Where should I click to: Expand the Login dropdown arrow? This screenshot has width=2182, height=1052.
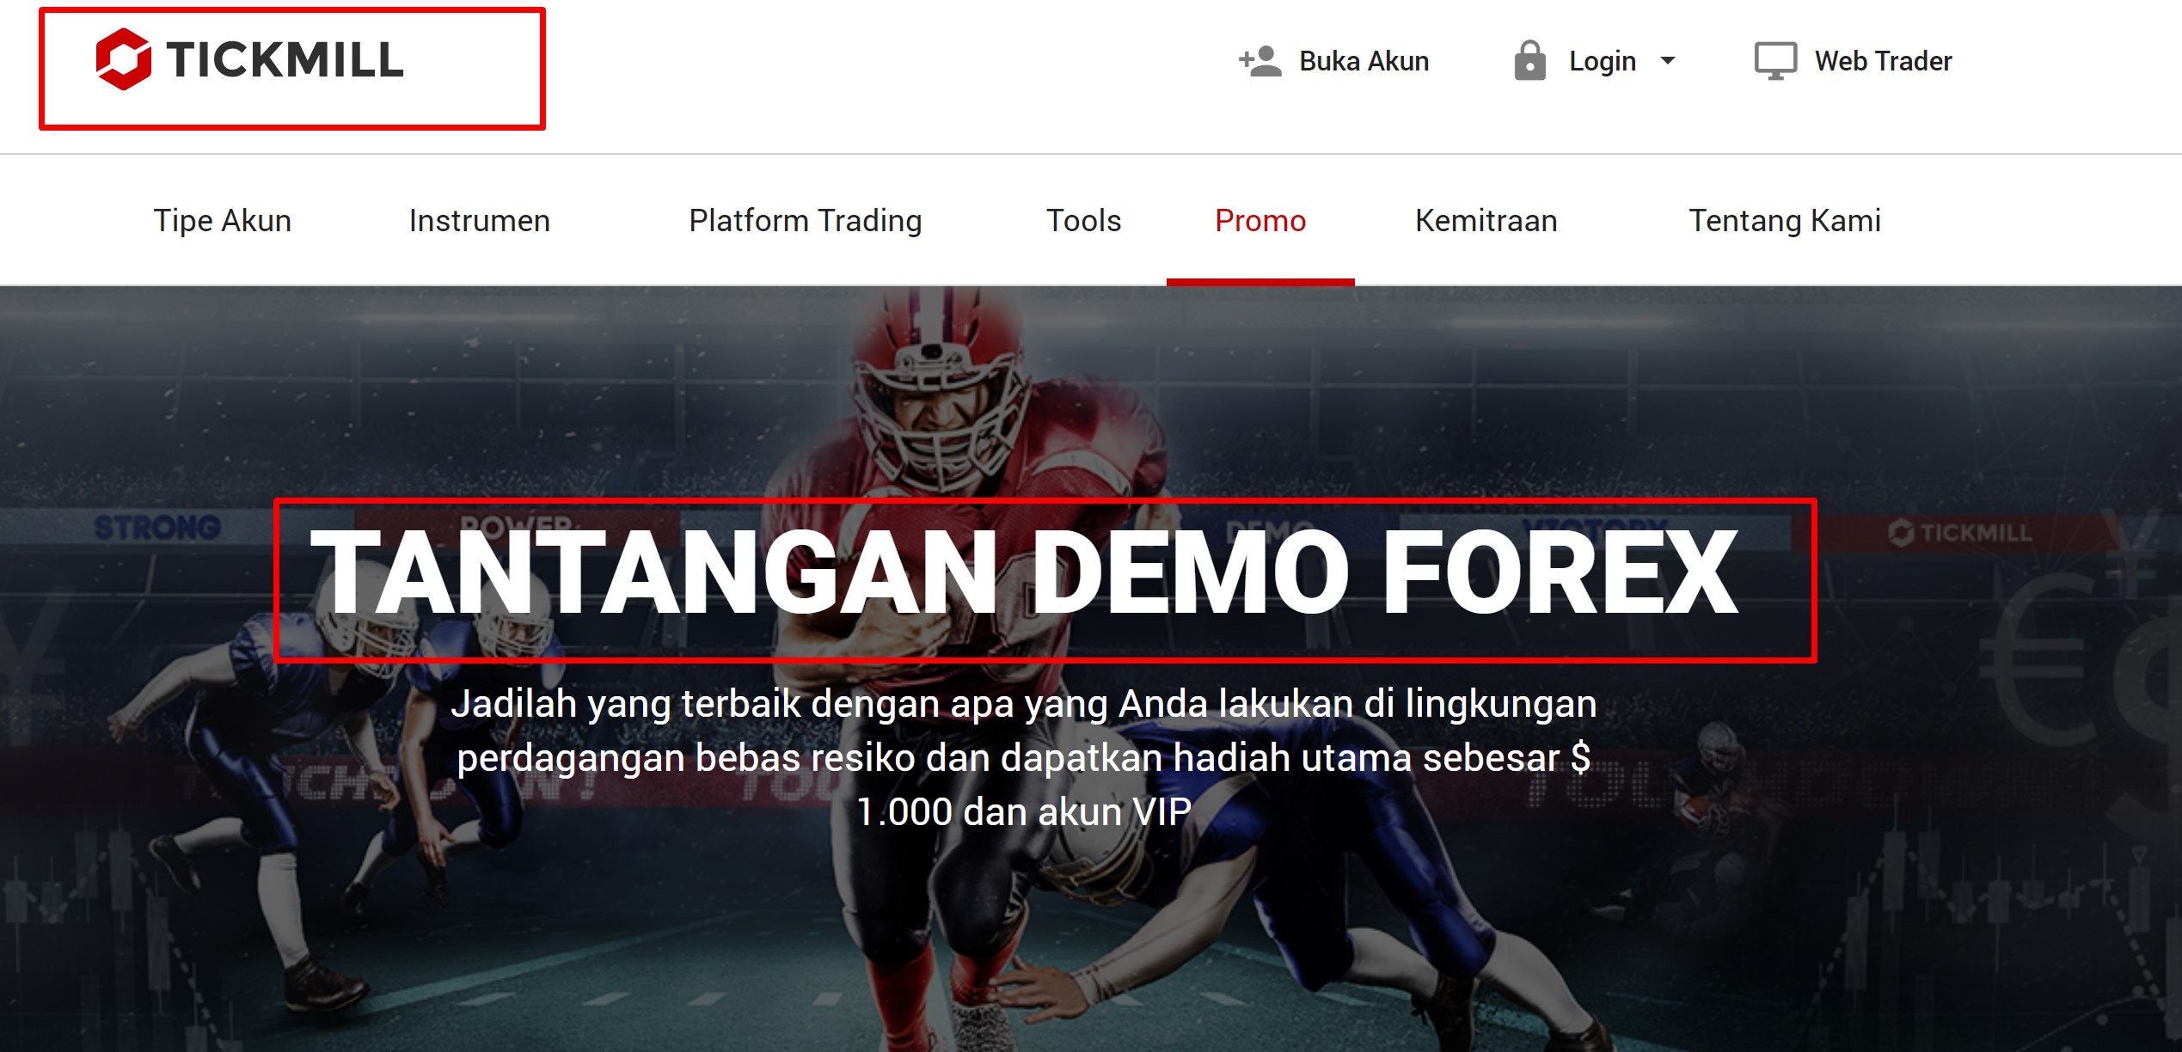coord(1668,61)
